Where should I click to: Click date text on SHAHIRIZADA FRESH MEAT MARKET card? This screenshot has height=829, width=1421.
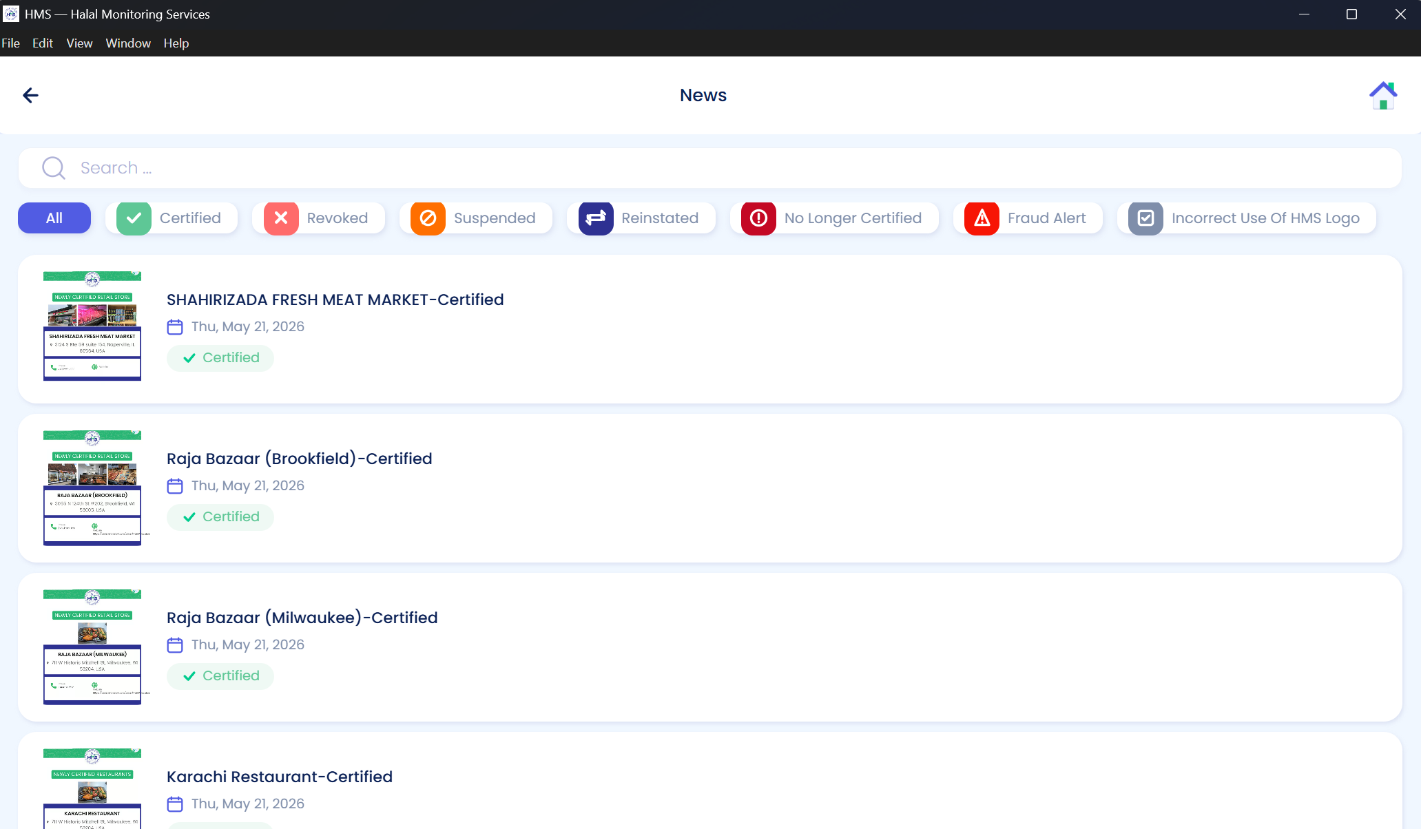coord(247,327)
